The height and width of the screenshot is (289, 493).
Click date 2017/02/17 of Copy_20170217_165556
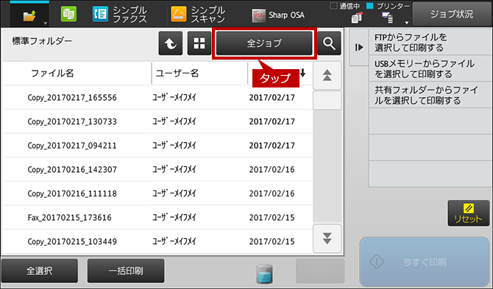coord(272,98)
